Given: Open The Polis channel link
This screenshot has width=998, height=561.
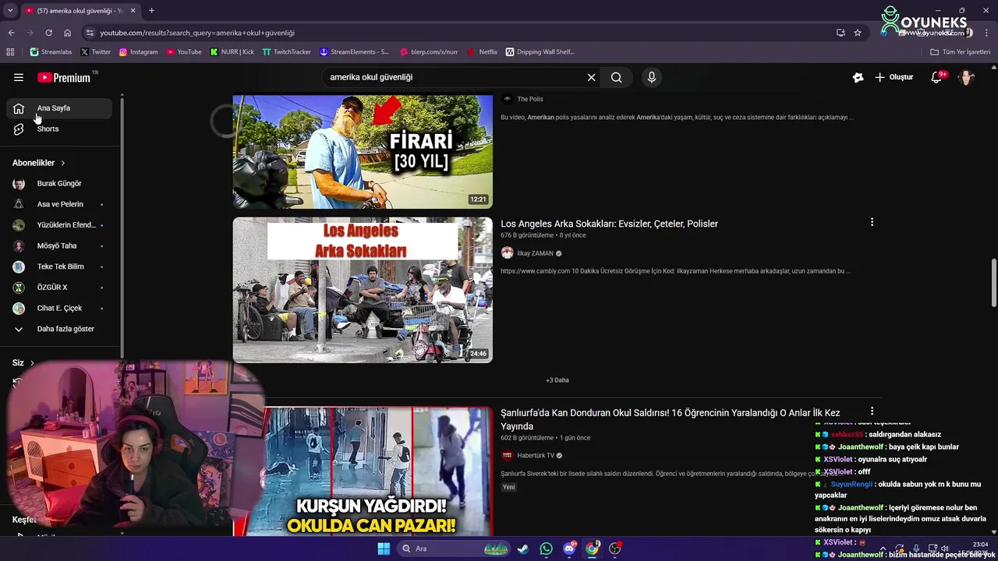Looking at the screenshot, I should click(530, 99).
